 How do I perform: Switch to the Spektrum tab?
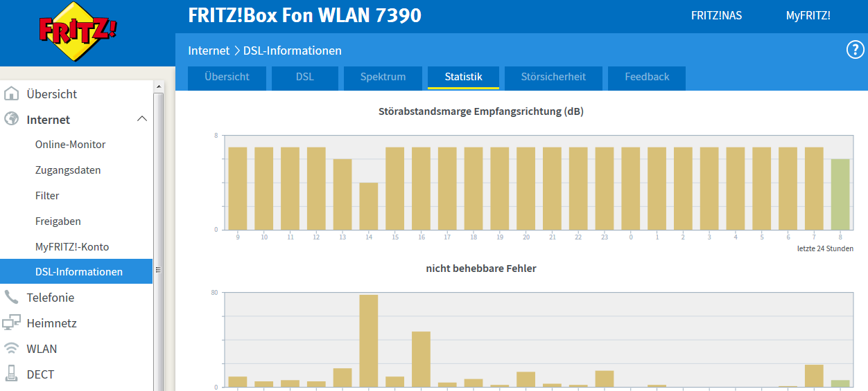(x=383, y=78)
